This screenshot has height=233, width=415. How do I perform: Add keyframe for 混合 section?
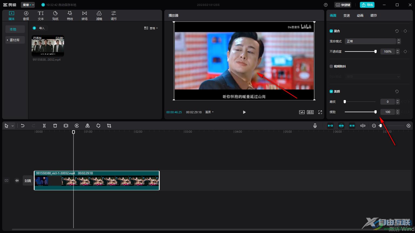(x=405, y=31)
